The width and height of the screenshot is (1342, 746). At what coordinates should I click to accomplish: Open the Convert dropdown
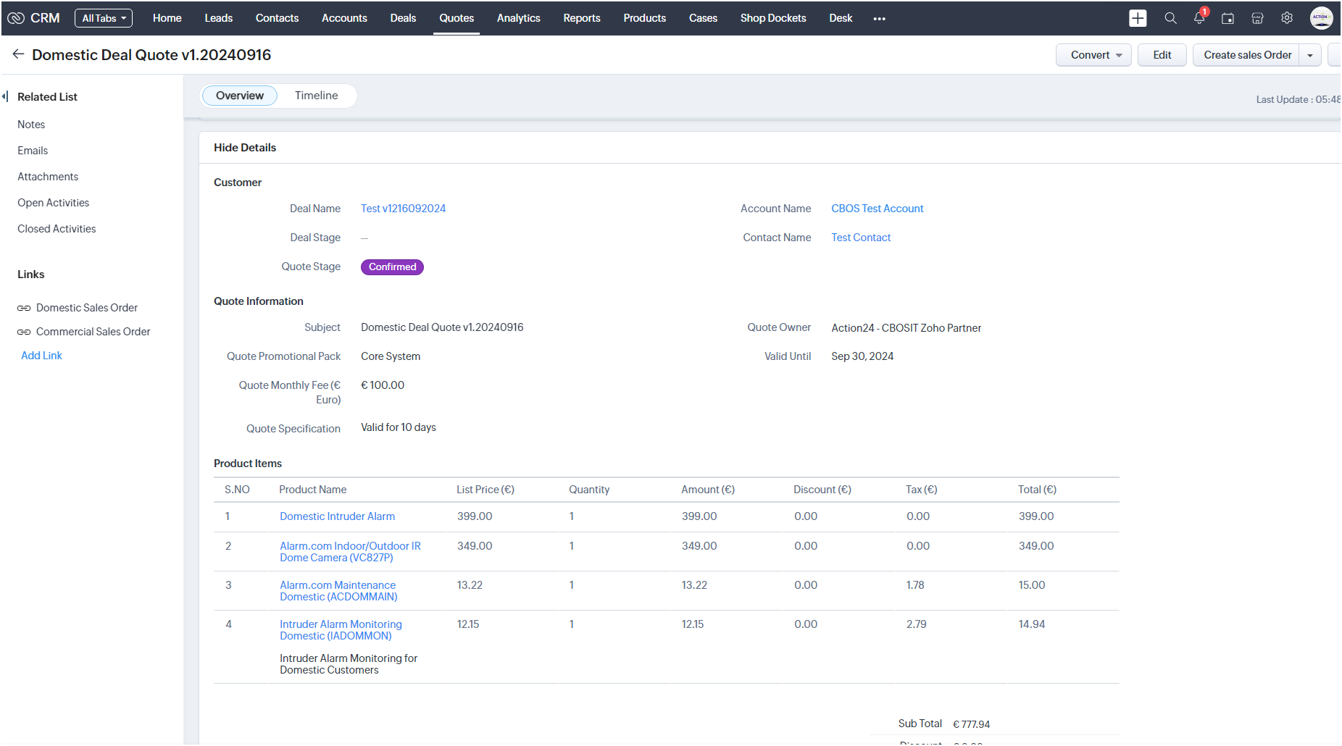click(1093, 55)
